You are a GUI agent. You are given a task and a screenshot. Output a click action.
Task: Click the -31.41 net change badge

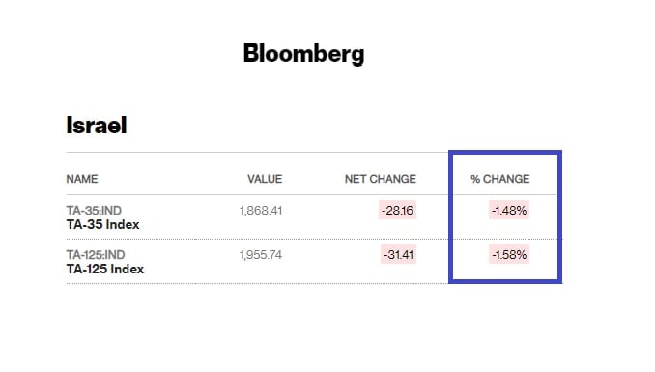click(399, 254)
